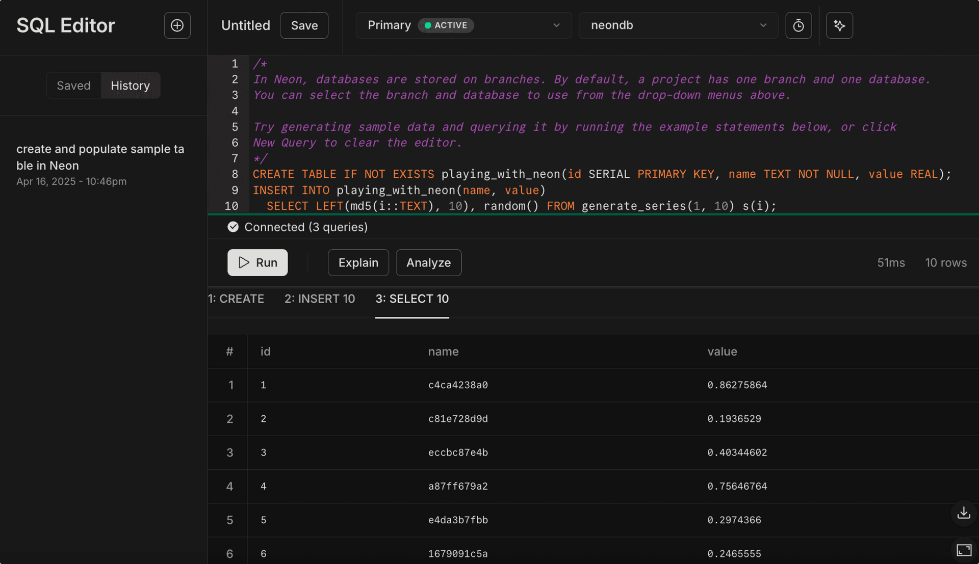
Task: Open the query history clock icon
Action: click(x=798, y=25)
